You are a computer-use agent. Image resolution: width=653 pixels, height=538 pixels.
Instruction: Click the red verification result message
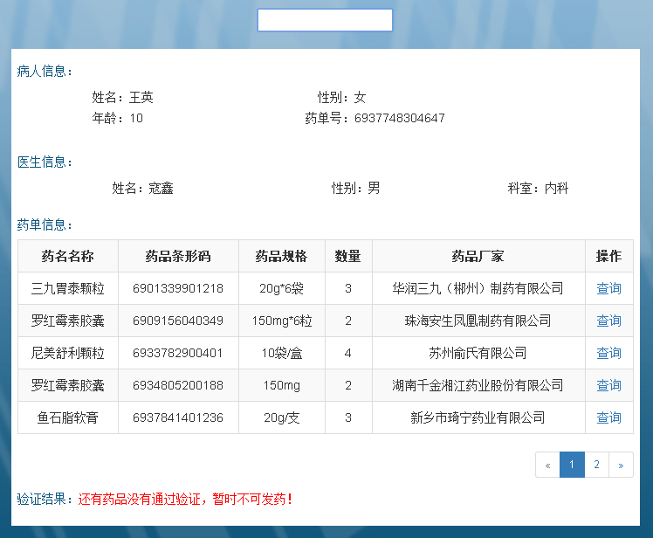pos(185,499)
